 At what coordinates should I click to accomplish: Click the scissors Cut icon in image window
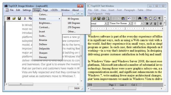pyautogui.click(x=25, y=19)
